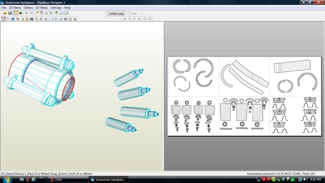
Task: Click the topmost small bolt 3D part
Action: click(128, 77)
